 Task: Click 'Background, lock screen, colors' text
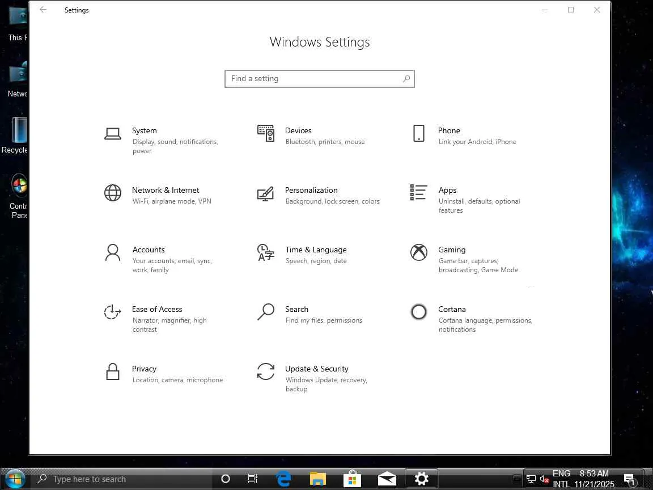pyautogui.click(x=332, y=201)
